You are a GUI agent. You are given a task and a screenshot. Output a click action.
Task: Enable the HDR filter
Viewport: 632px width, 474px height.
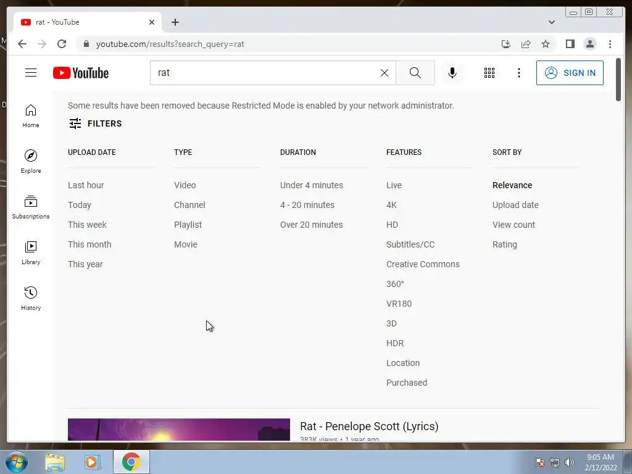point(395,343)
